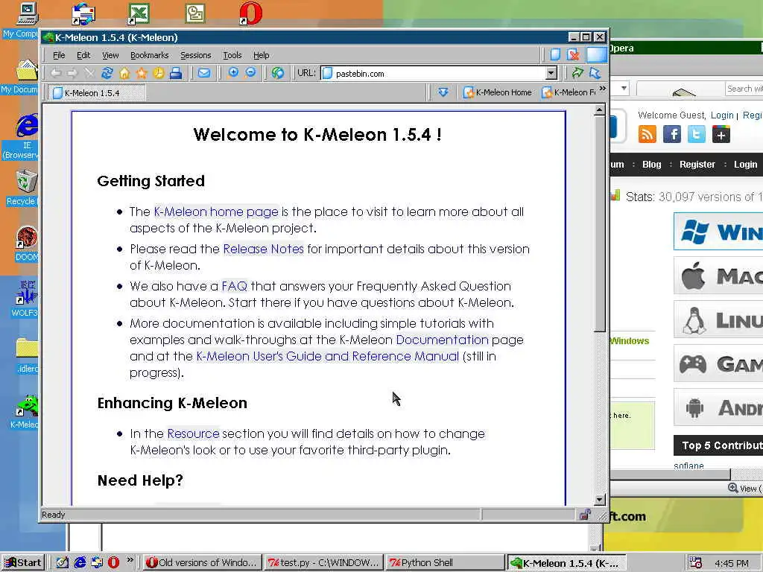The height and width of the screenshot is (572, 763).
Task: Click Blog in the Opera window's black navigation bar
Action: 651,165
